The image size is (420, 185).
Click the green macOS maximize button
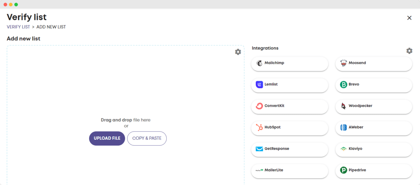[x=16, y=4]
